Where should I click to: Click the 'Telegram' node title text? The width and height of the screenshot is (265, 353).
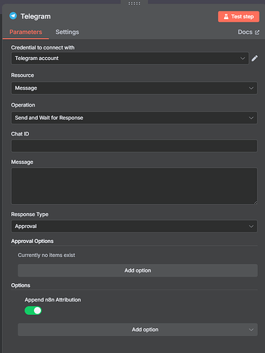pos(35,16)
